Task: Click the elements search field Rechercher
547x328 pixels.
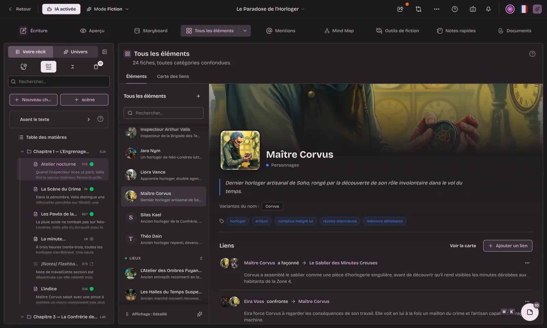Action: (163, 113)
